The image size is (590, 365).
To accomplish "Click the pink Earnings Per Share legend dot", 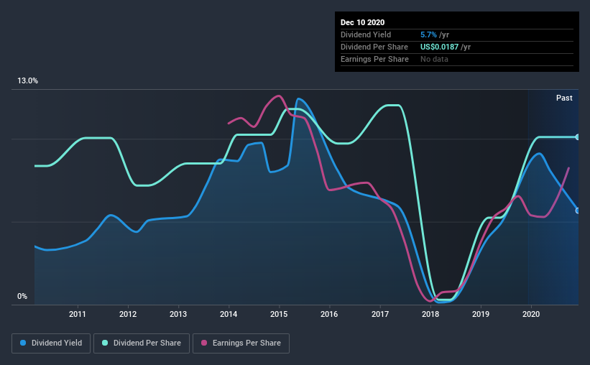I will click(204, 343).
